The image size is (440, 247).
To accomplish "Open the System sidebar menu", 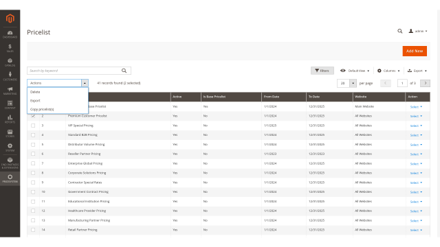I will 10,148.
